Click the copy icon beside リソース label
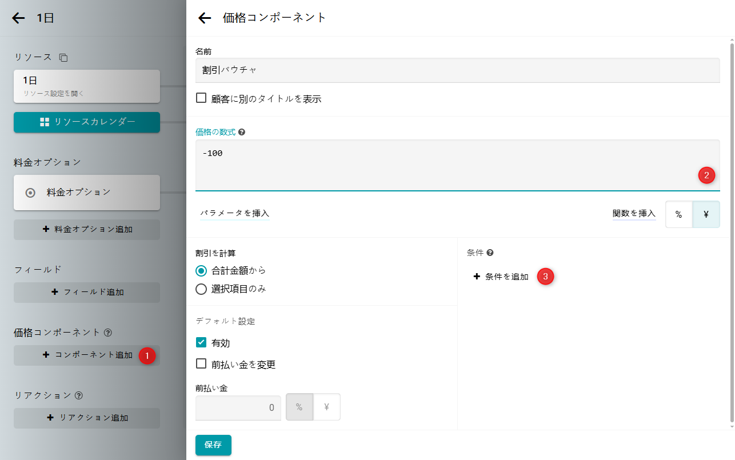The width and height of the screenshot is (735, 460). (63, 58)
